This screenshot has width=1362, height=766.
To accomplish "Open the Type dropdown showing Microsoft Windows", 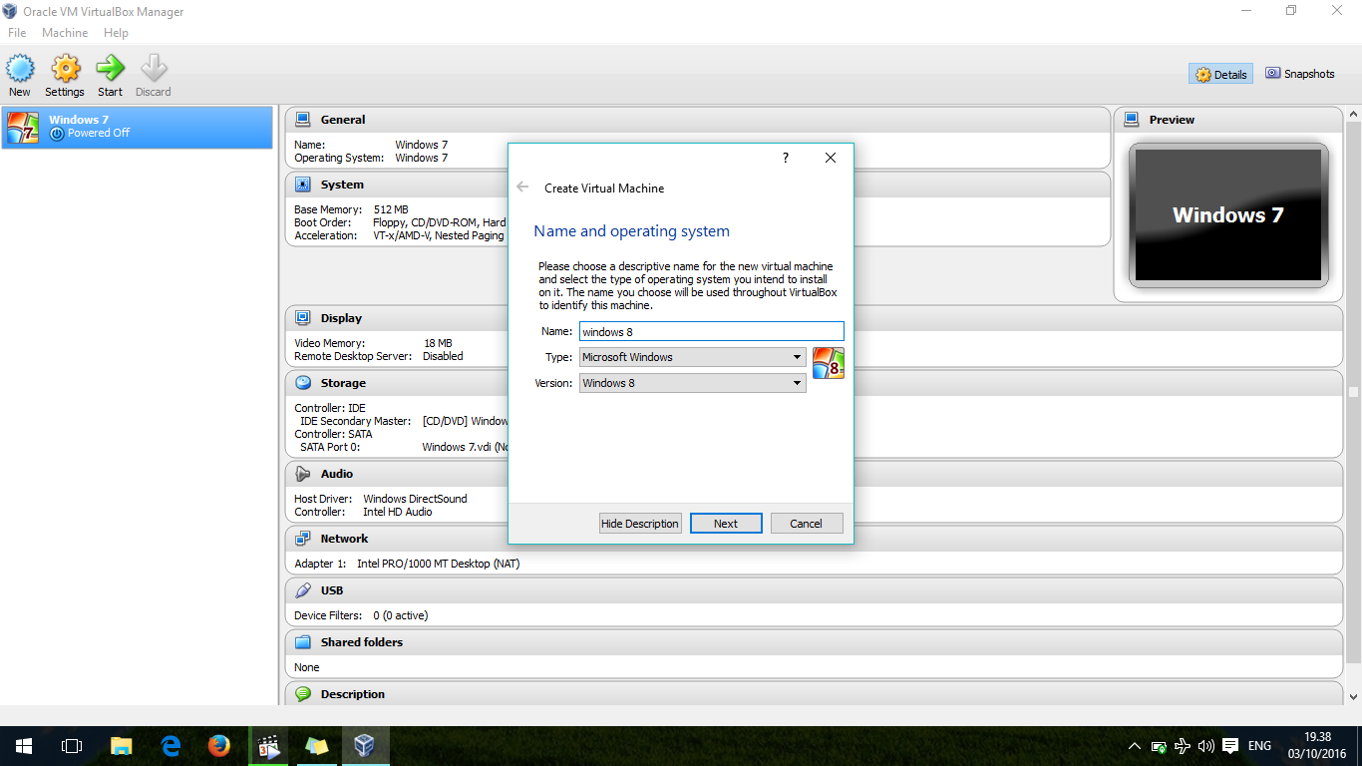I will click(x=693, y=357).
